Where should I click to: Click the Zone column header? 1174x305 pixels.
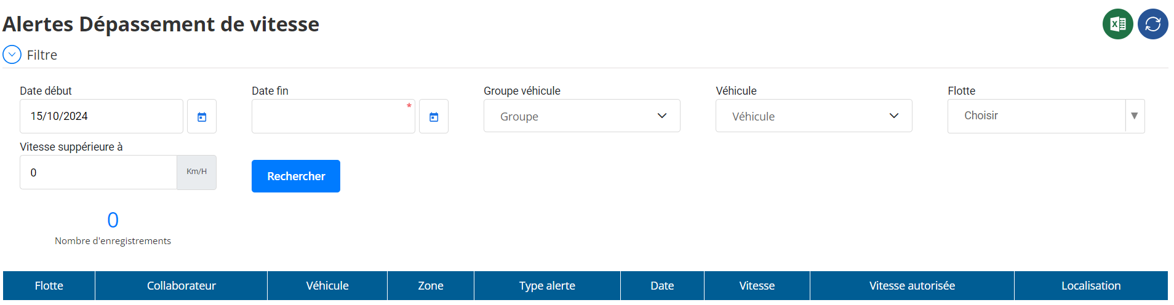[431, 285]
